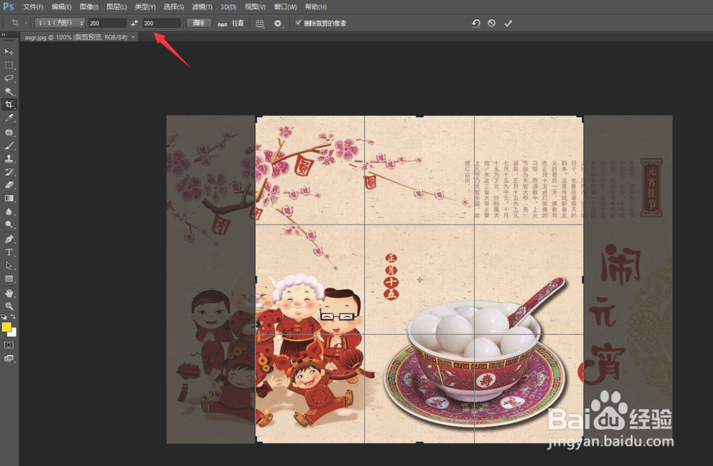Screen dimensions: 713x466
Task: Select the Crop tool in the toolbox
Action: point(9,105)
